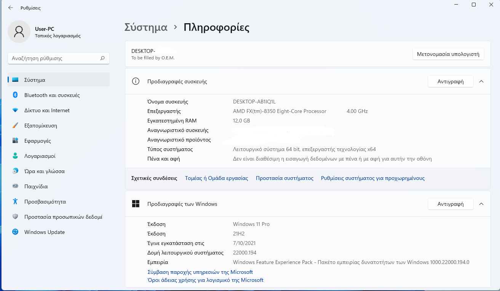Open Όροι άδειας χρήσης για λογισμικό link

[205, 280]
